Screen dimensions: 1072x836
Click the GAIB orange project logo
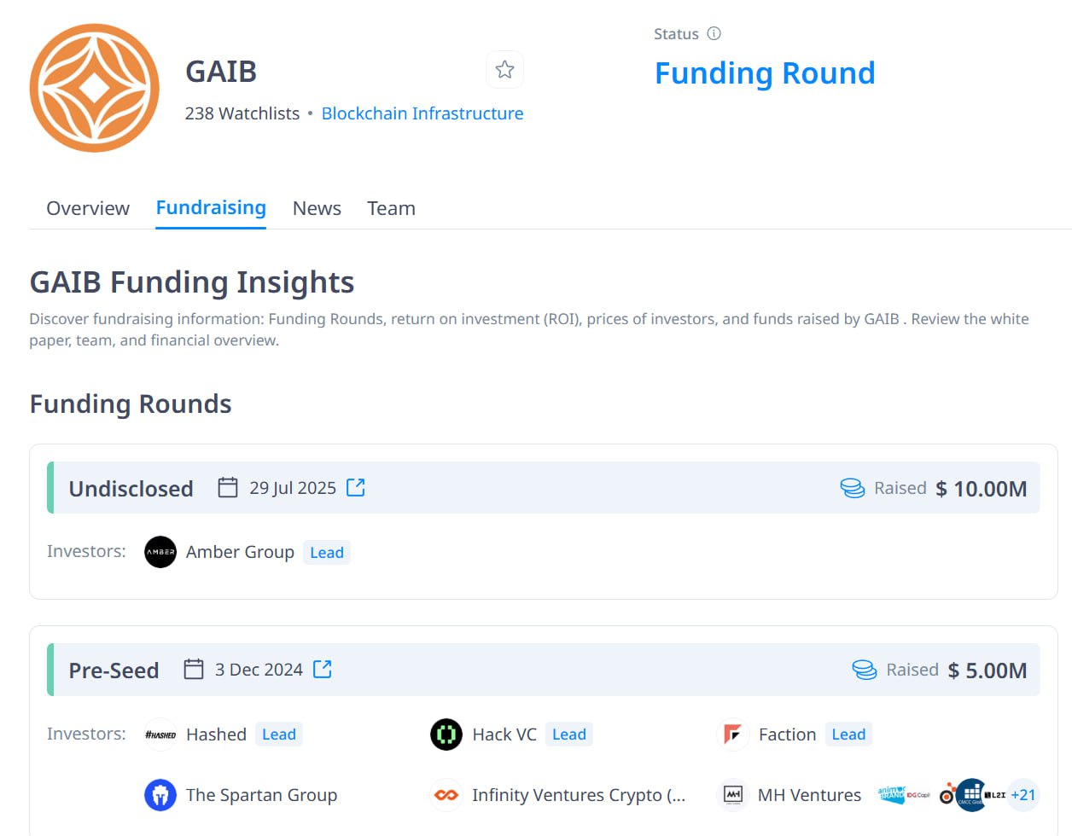[x=95, y=88]
